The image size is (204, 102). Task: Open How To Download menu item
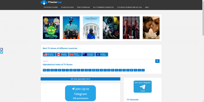(x=83, y=7)
